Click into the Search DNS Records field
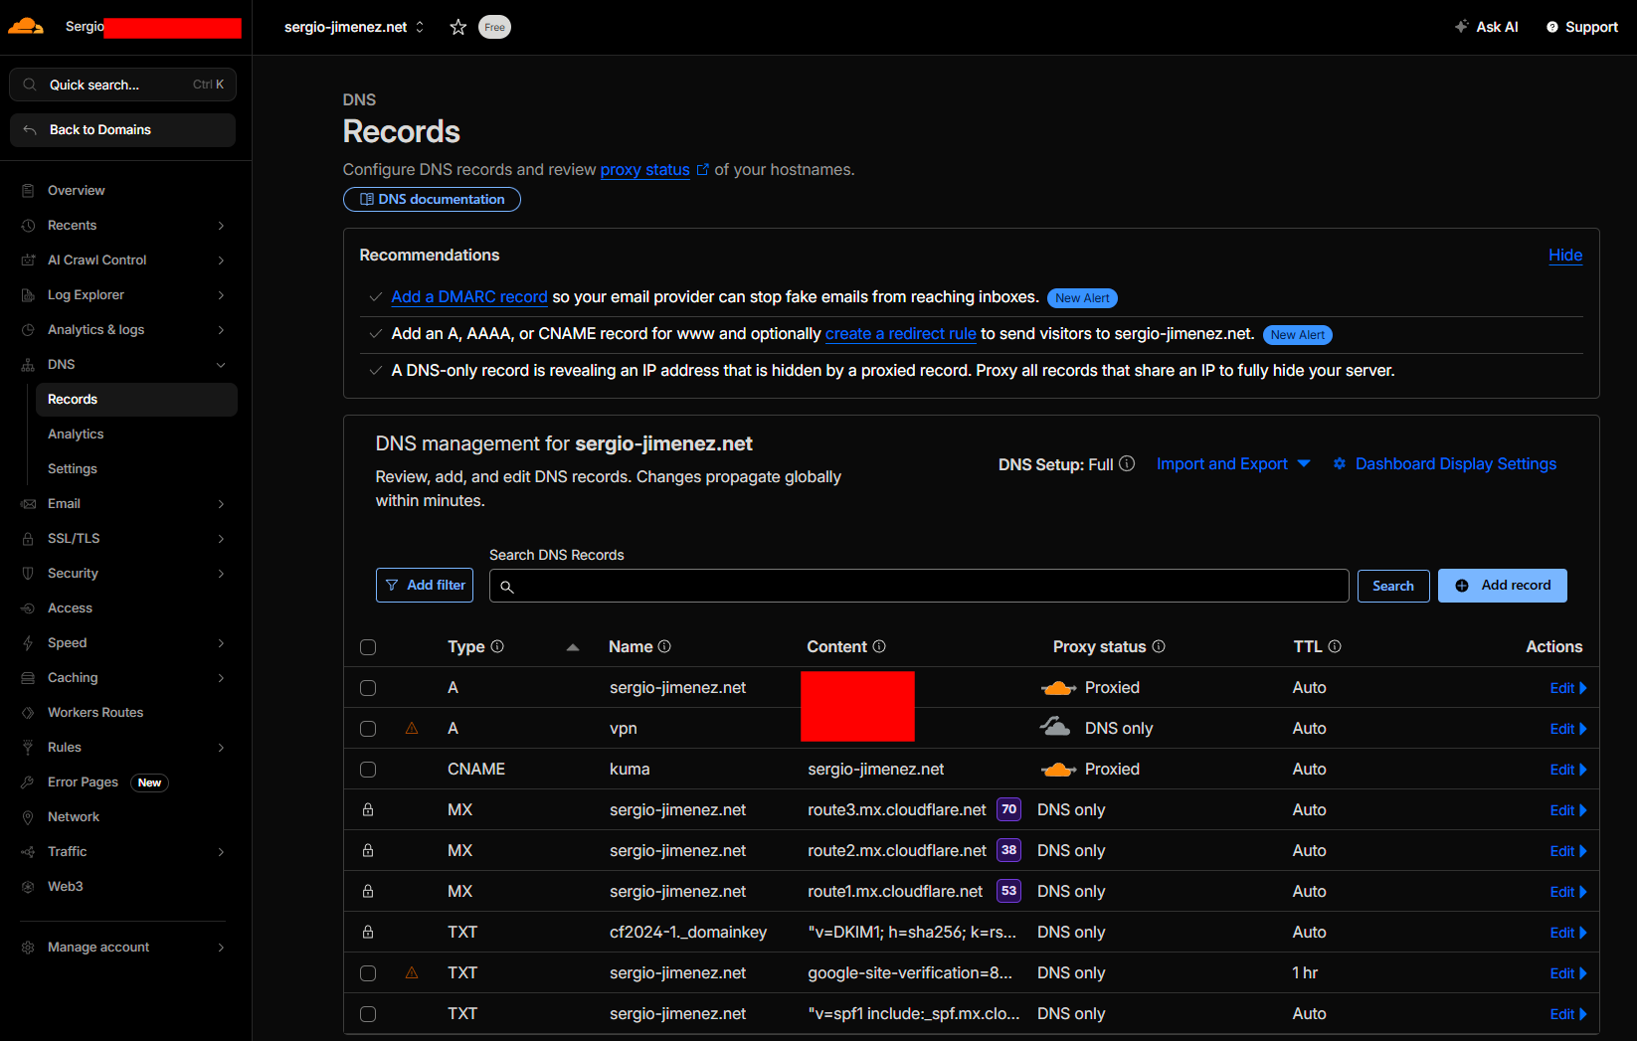 (919, 586)
